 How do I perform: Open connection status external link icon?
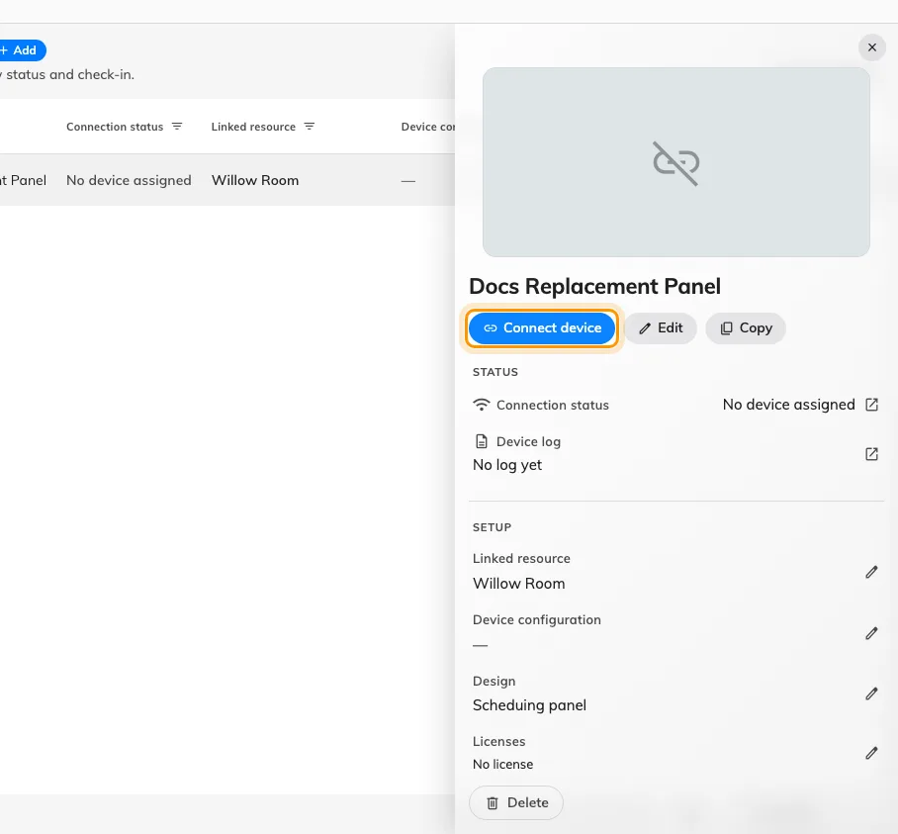871,405
